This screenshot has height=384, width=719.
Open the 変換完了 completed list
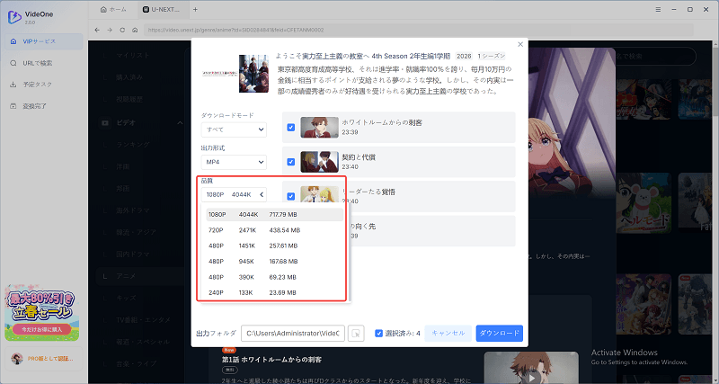(38, 106)
